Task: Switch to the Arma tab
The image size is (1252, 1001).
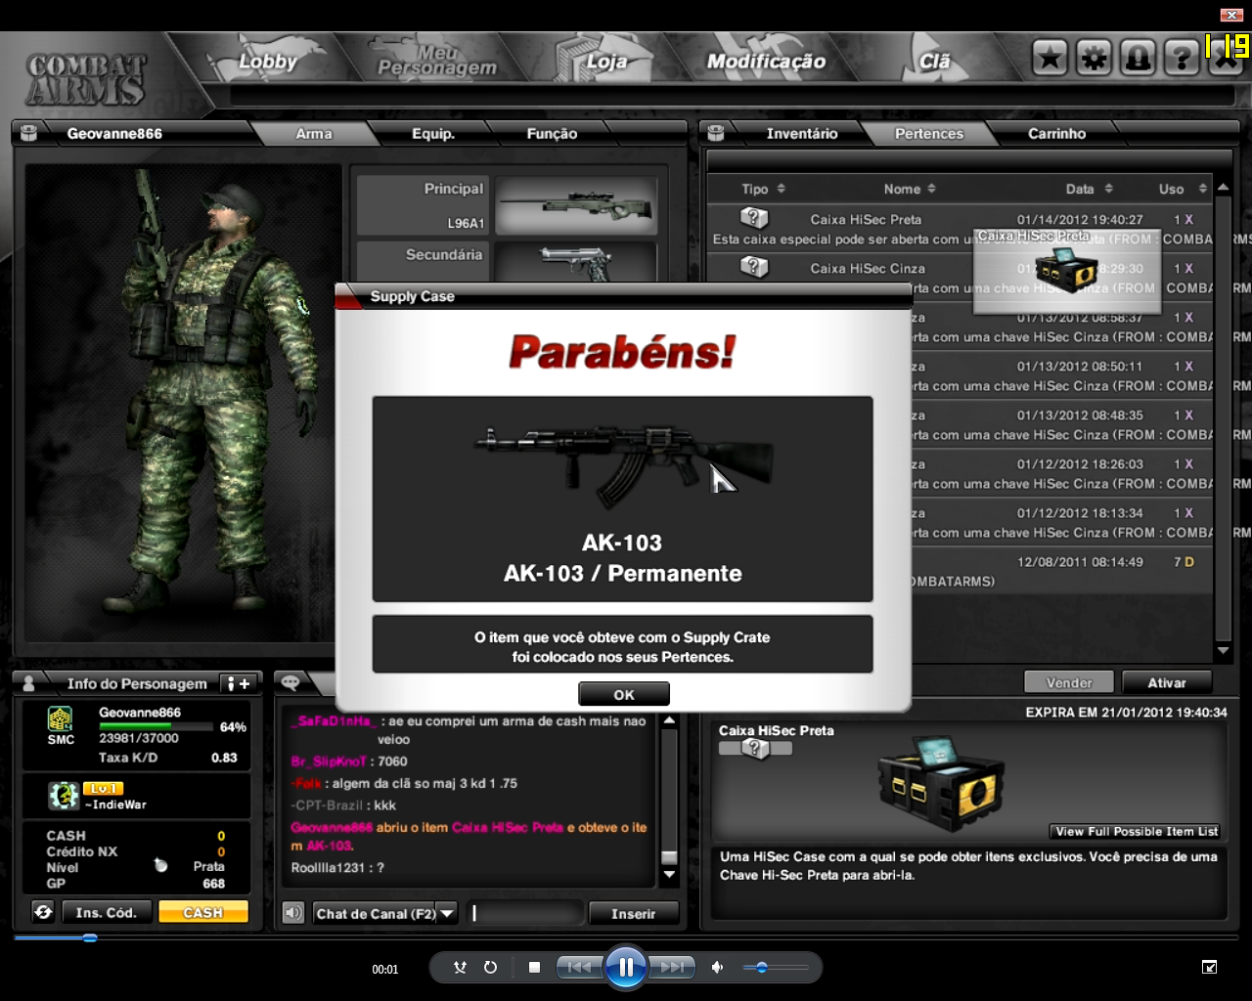Action: 314,134
